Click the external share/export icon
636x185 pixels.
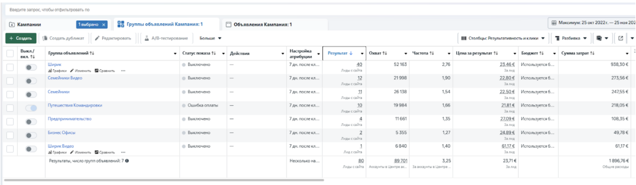pyautogui.click(x=620, y=38)
